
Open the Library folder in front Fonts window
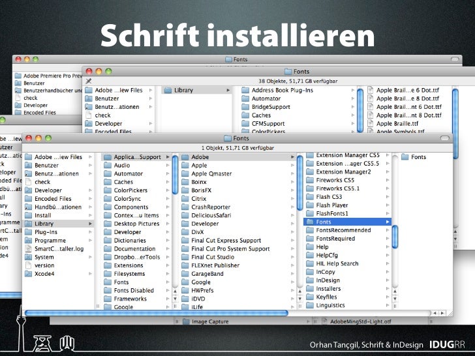(x=59, y=224)
